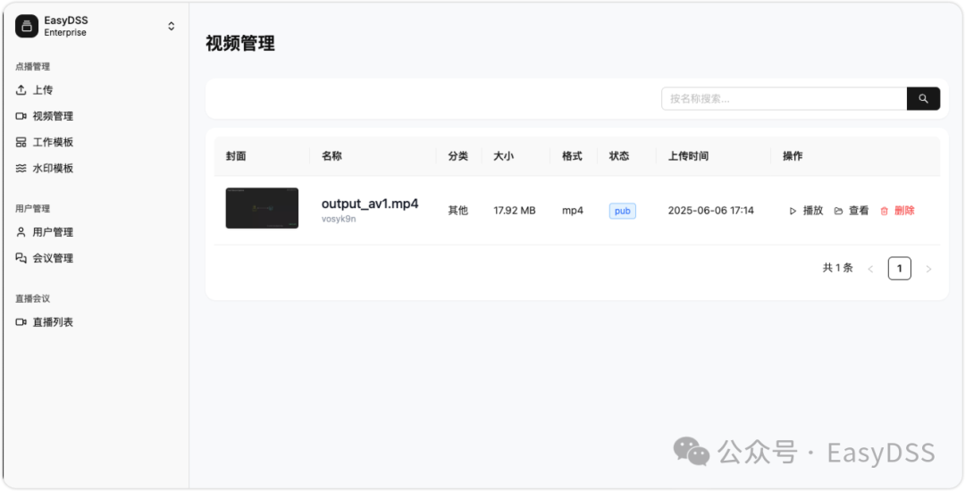Open 视频管理 in the sidebar
965x491 pixels.
tap(45, 116)
